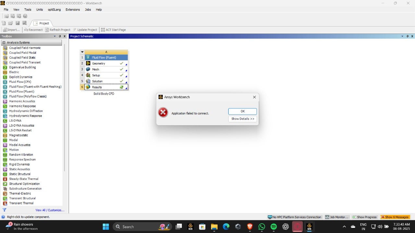Screen dimensions: 415x233
Task: Click the Electric system icon
Action: coord(5,72)
